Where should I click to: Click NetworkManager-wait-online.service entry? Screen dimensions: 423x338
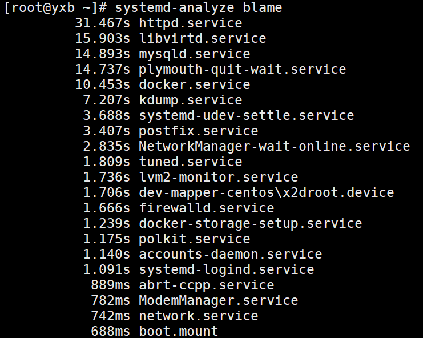pyautogui.click(x=275, y=147)
